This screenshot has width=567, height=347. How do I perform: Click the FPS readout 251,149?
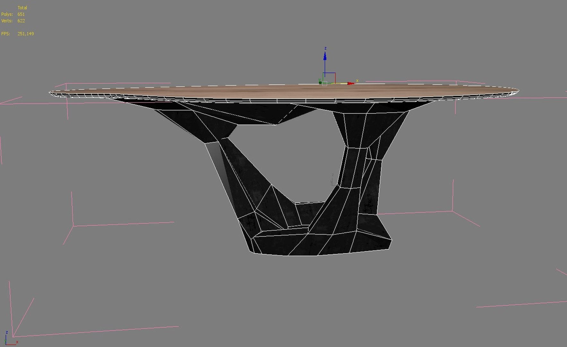point(26,33)
